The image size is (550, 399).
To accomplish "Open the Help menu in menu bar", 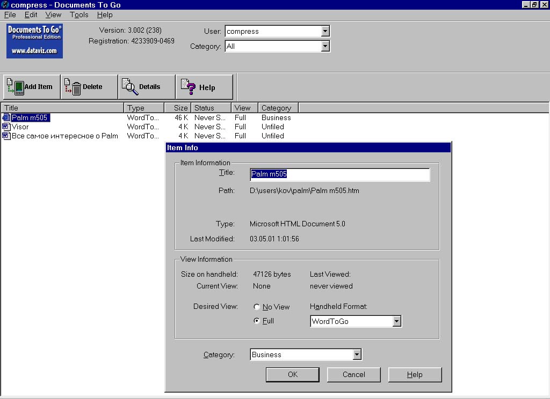I will [105, 14].
